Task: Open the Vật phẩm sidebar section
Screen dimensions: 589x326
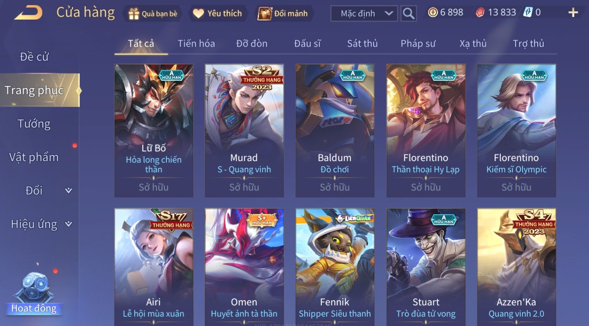Action: 34,157
